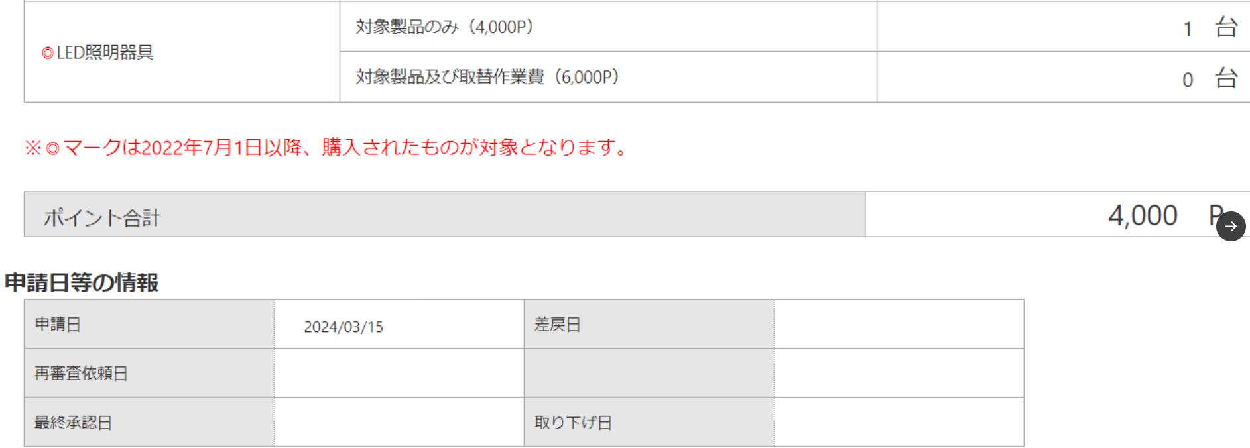Click the quantity 0 台 cell
The image size is (1250, 448).
[1063, 77]
